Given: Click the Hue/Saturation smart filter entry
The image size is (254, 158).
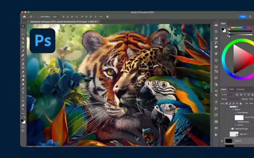Looking at the screenshot, I should point(243,122).
